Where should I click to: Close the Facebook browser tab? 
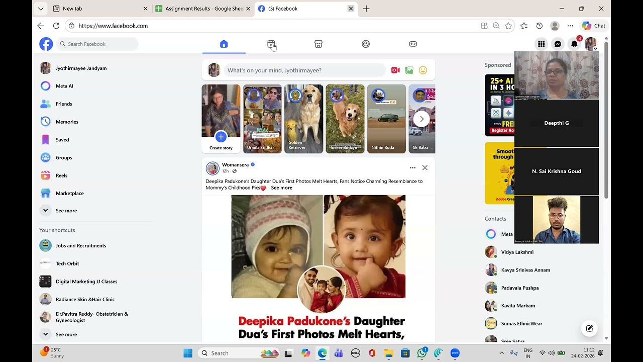pos(351,9)
